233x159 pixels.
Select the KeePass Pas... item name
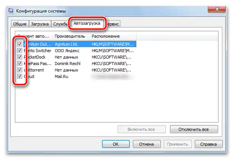37,64
